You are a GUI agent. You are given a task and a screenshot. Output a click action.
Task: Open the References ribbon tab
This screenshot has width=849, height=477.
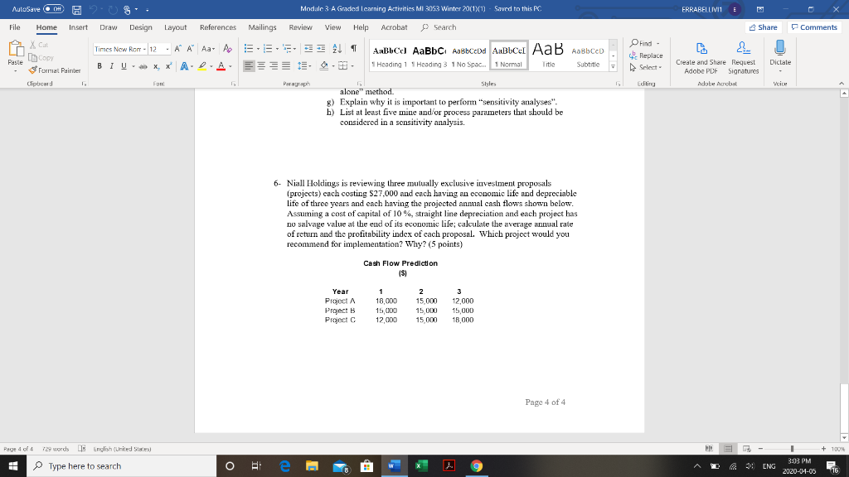(217, 26)
